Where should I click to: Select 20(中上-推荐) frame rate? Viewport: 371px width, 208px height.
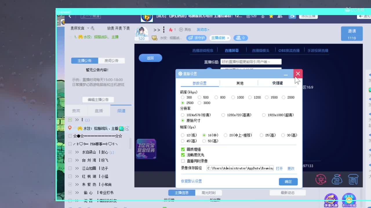[225, 135]
